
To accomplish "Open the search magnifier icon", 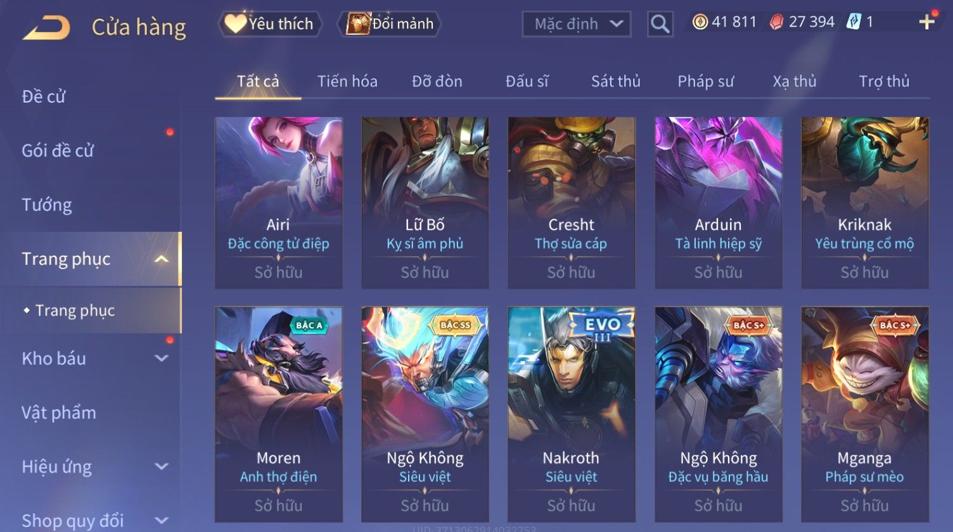I will [x=660, y=25].
